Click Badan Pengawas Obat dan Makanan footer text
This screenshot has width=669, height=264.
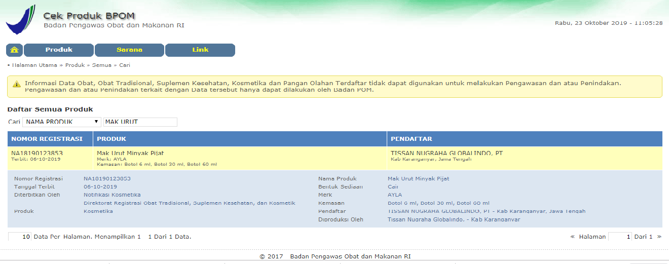coord(350,256)
